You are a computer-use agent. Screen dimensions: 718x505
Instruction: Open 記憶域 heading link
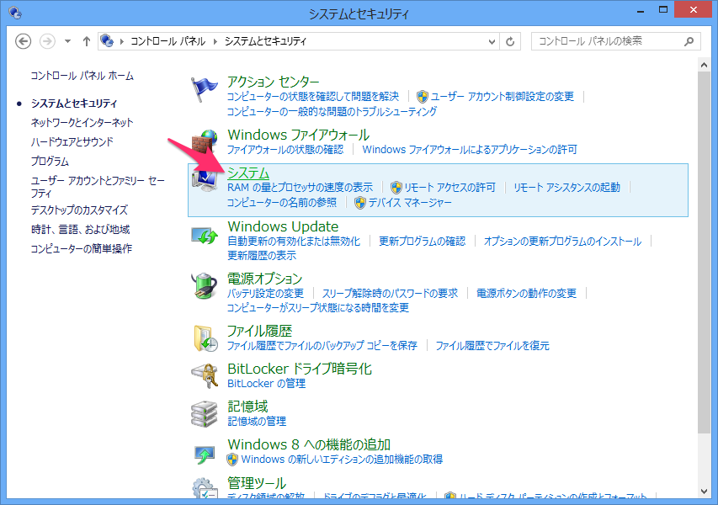pyautogui.click(x=247, y=407)
